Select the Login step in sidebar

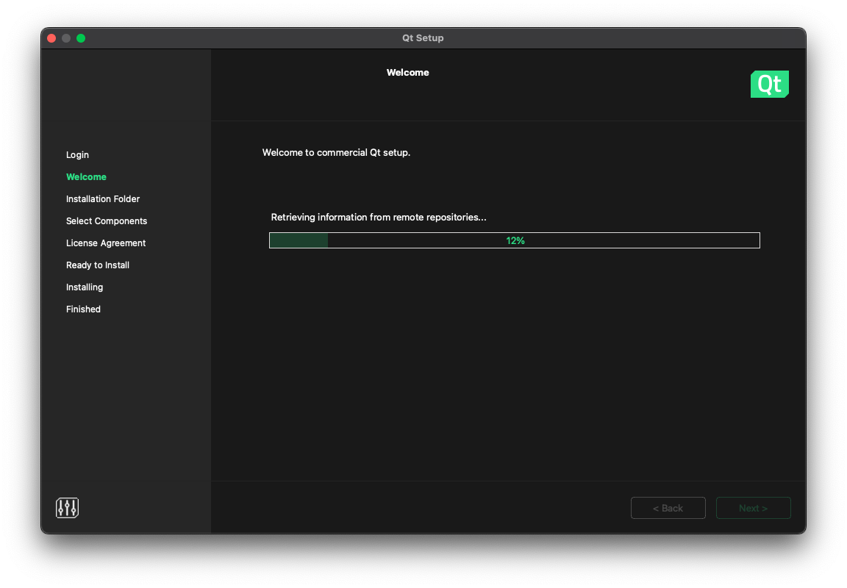click(x=77, y=155)
